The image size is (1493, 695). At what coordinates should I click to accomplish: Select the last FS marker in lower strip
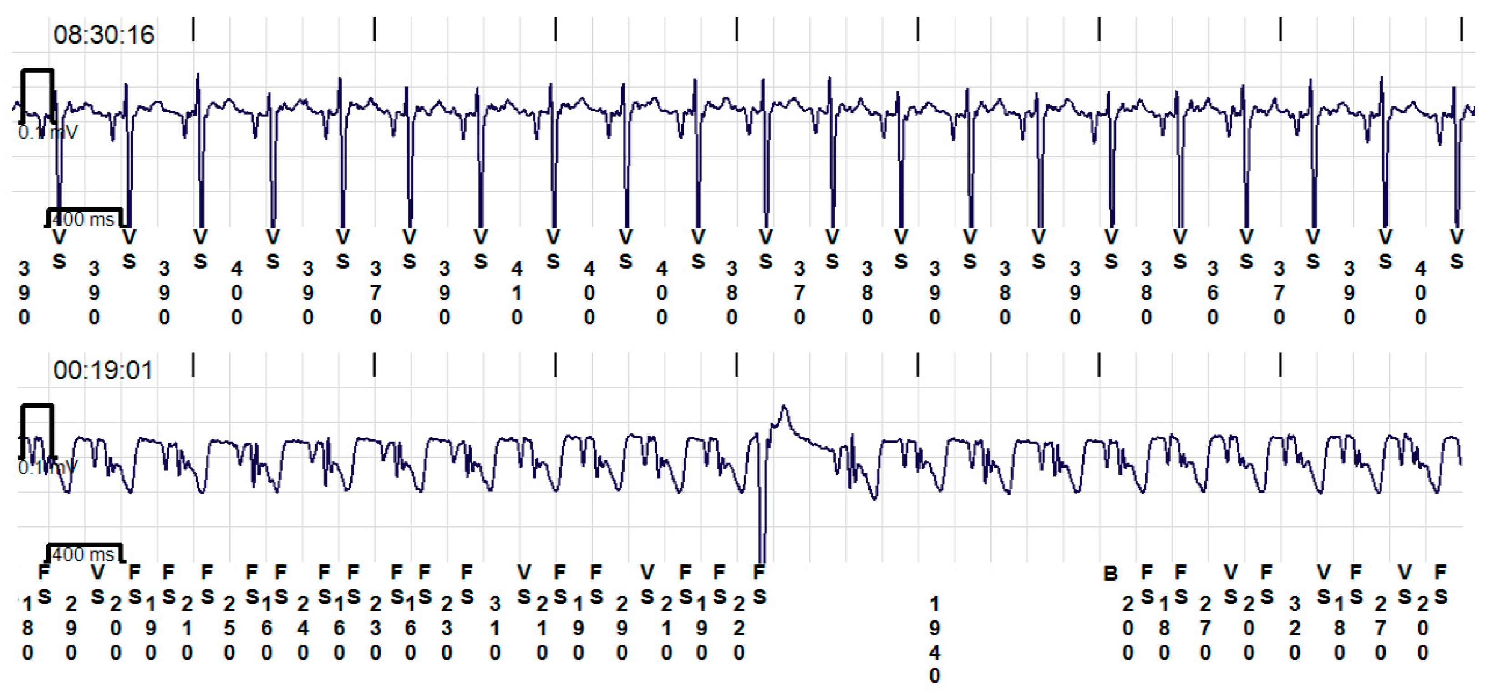point(1440,584)
